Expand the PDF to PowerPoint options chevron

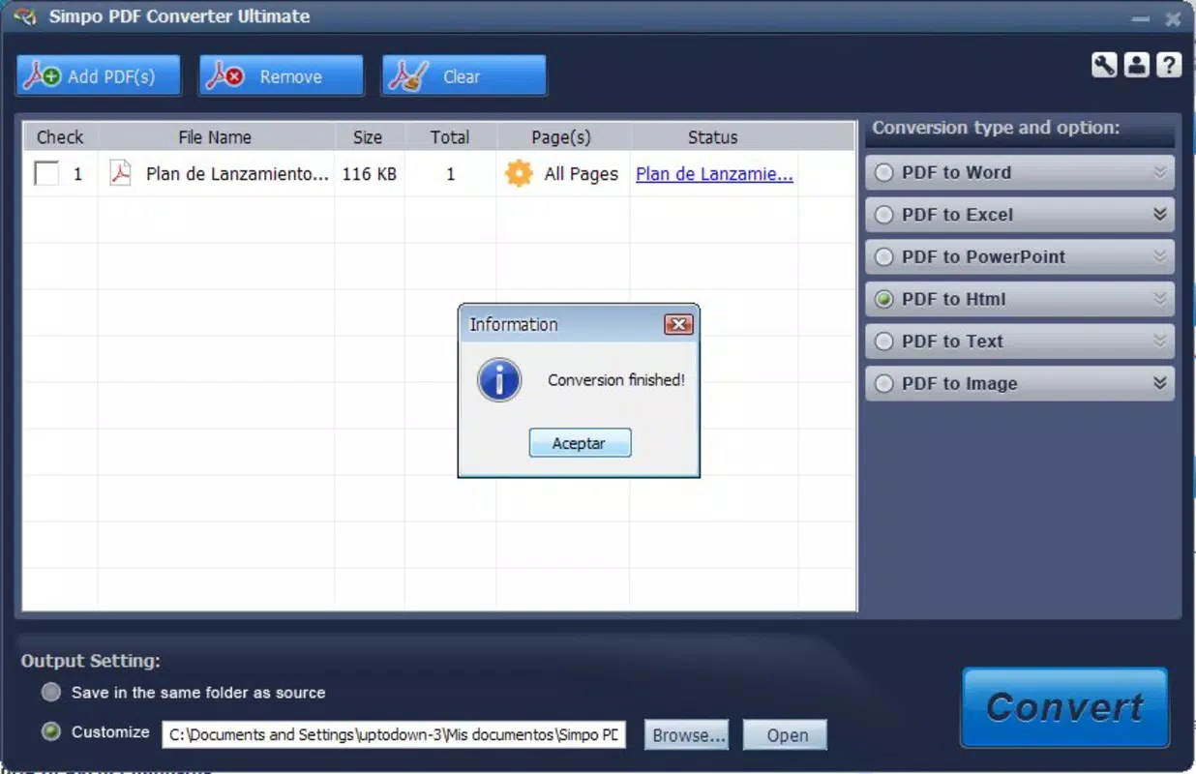click(x=1160, y=256)
